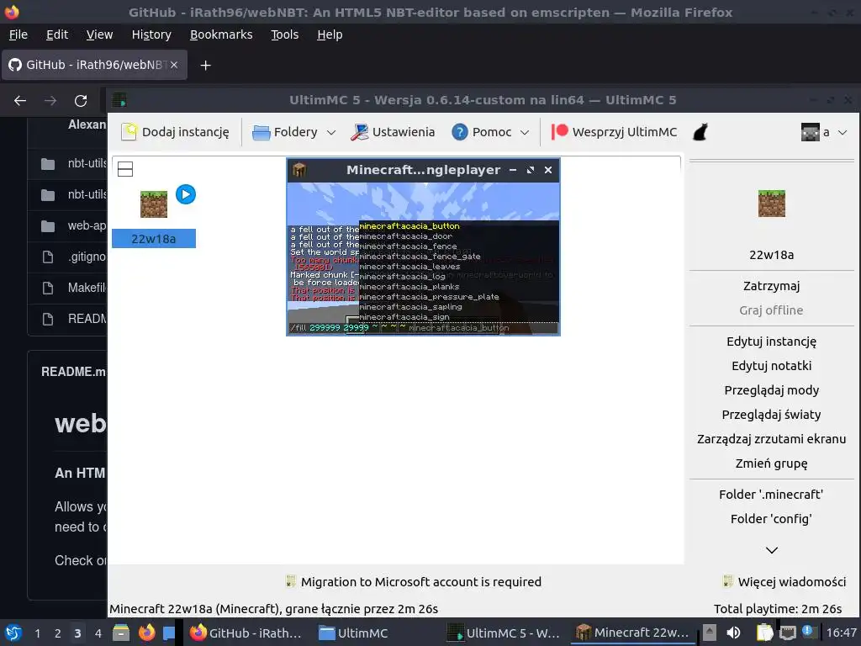
Task: Click the 22w18a name in the side panel
Action: click(x=772, y=254)
